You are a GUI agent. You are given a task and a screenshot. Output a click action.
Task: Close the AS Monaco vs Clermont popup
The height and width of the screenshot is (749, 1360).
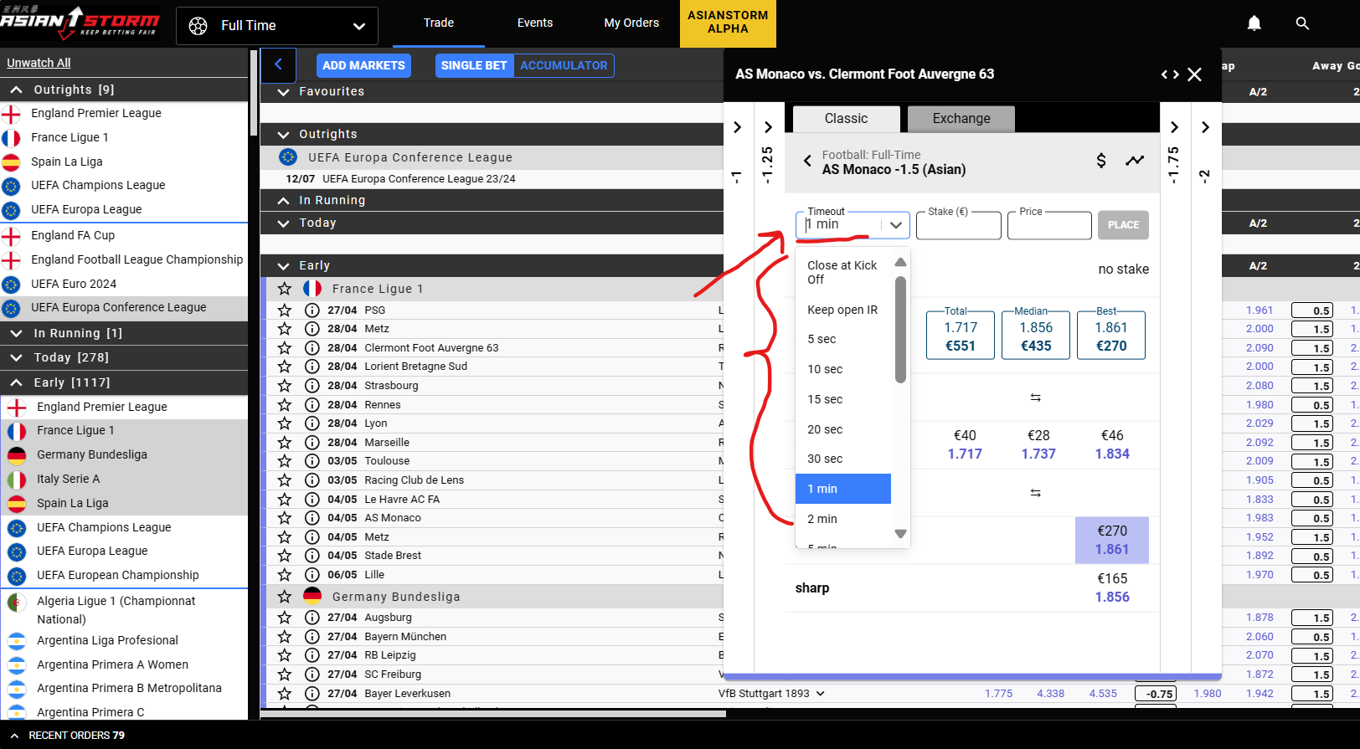click(1195, 74)
